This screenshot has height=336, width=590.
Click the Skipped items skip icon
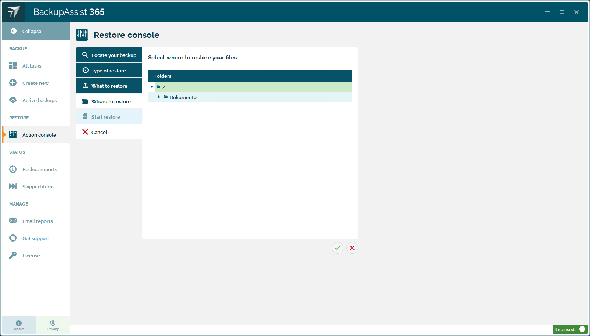[x=13, y=186]
